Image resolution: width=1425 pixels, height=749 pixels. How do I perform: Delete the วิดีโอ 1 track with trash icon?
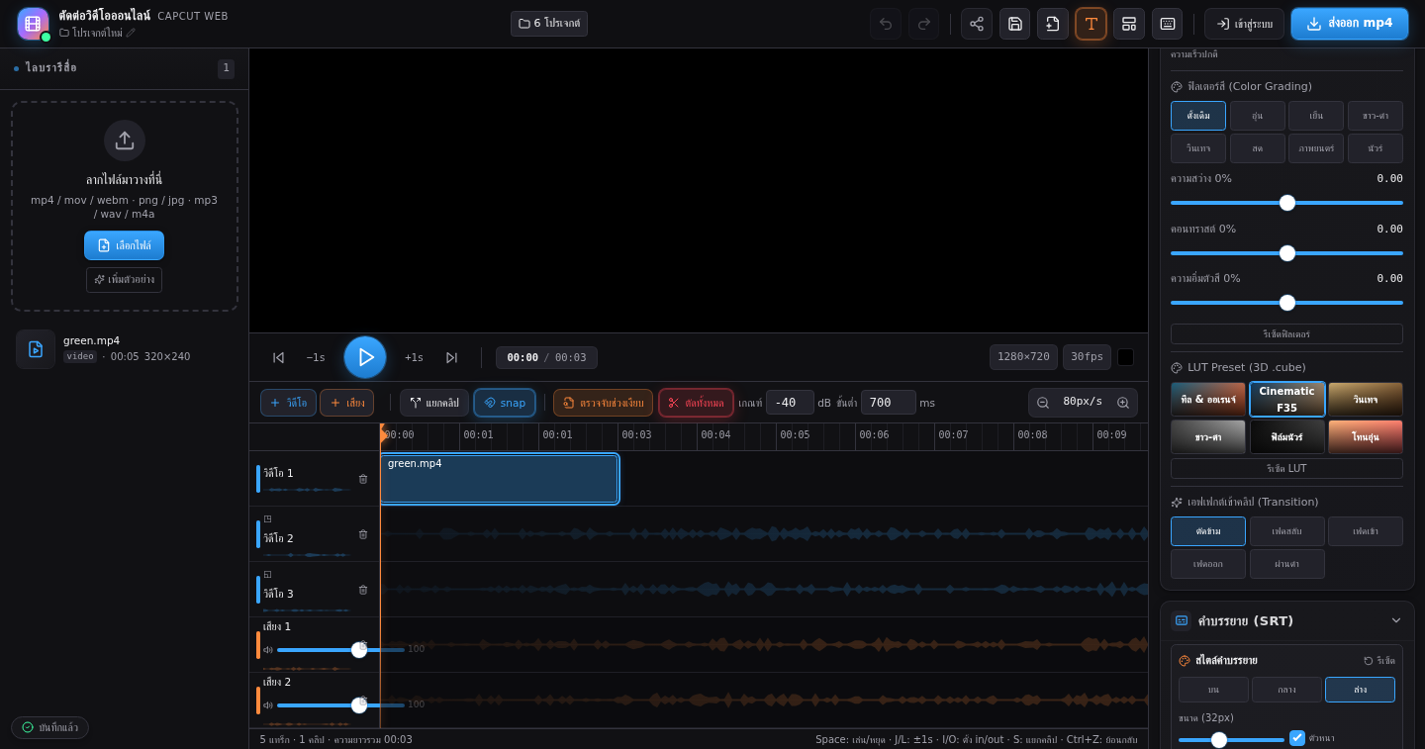tap(363, 479)
